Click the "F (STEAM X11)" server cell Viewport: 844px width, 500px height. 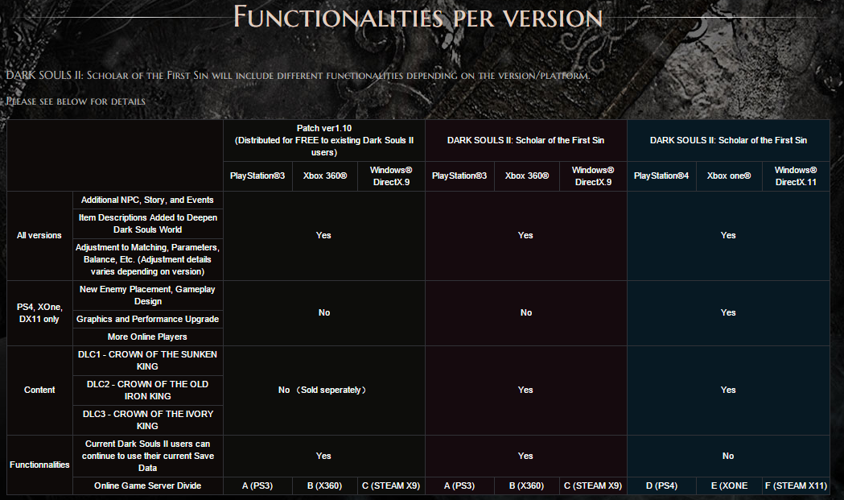(x=796, y=486)
